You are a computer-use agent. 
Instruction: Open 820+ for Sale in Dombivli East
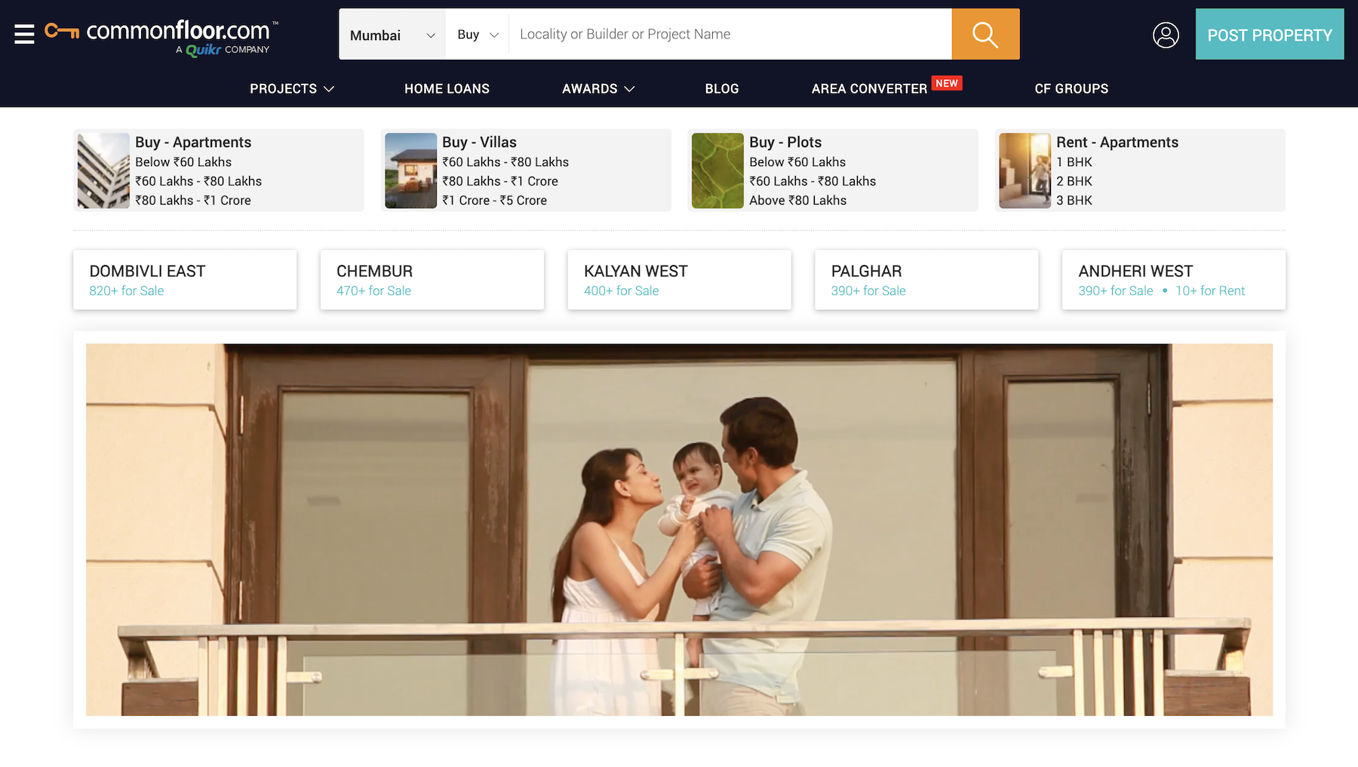click(x=125, y=291)
